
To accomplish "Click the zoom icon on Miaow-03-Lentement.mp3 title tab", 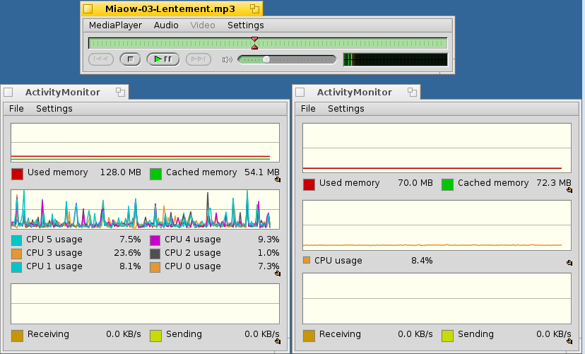I will click(254, 8).
